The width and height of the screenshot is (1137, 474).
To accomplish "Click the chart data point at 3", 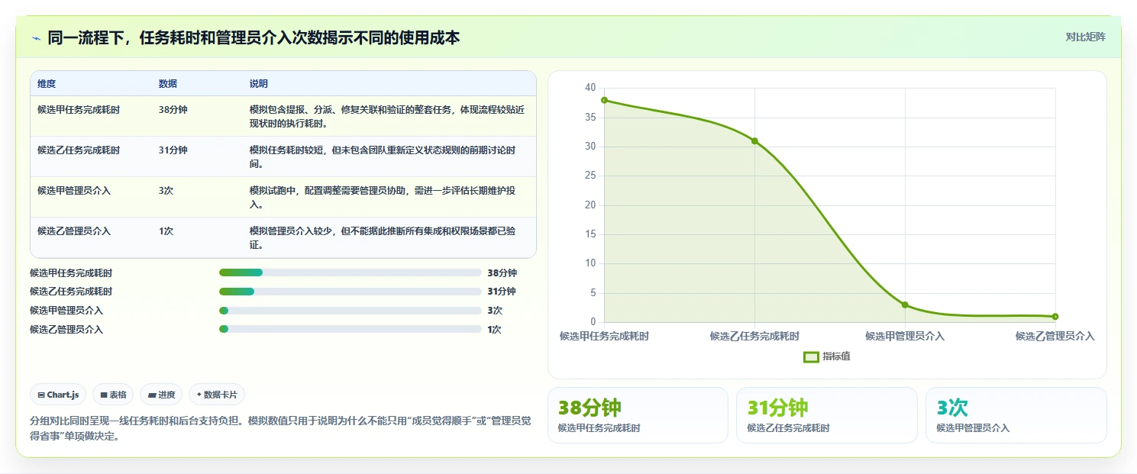I will (x=905, y=305).
